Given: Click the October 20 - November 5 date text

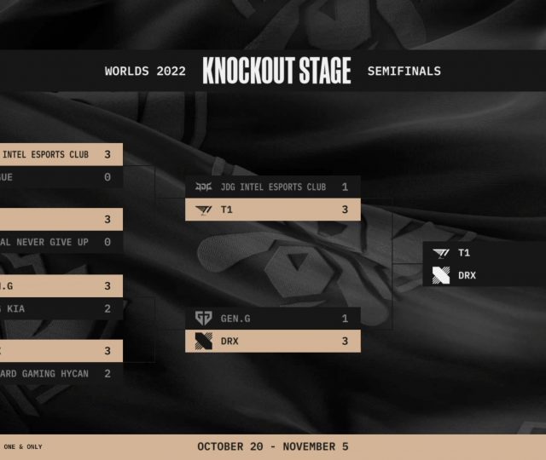Looking at the screenshot, I should [x=273, y=446].
